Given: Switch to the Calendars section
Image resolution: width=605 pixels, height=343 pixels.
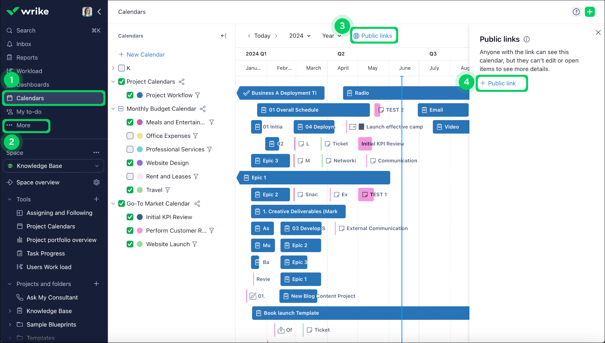Looking at the screenshot, I should 30,98.
